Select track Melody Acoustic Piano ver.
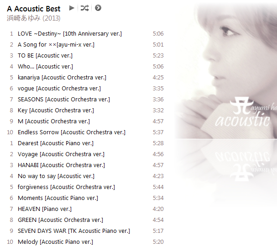277x247 pixels. (x=85, y=242)
